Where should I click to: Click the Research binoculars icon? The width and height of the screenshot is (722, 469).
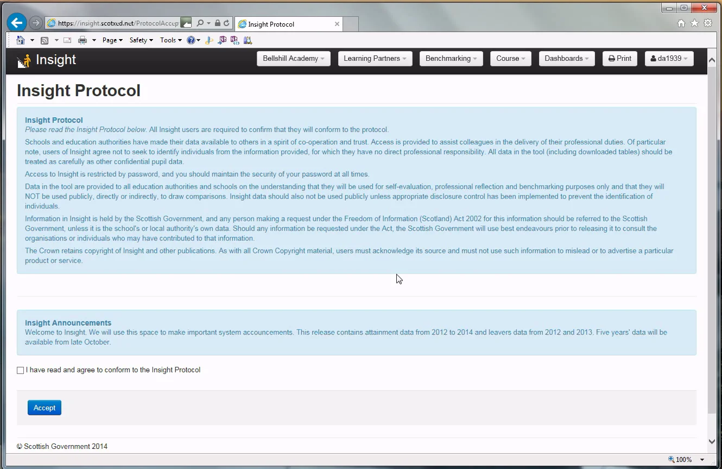[x=248, y=40]
